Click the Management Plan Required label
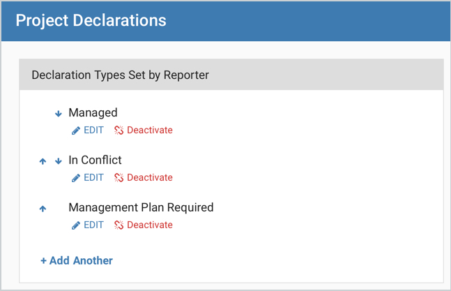Screen dimensions: 451x291 [141, 207]
